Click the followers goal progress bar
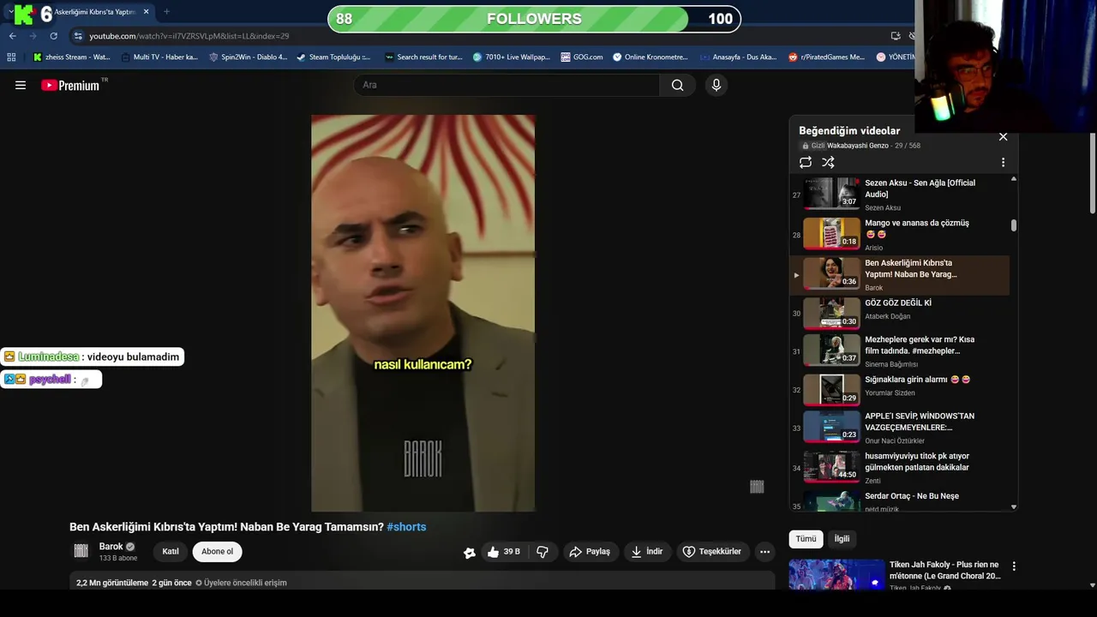 [534, 19]
